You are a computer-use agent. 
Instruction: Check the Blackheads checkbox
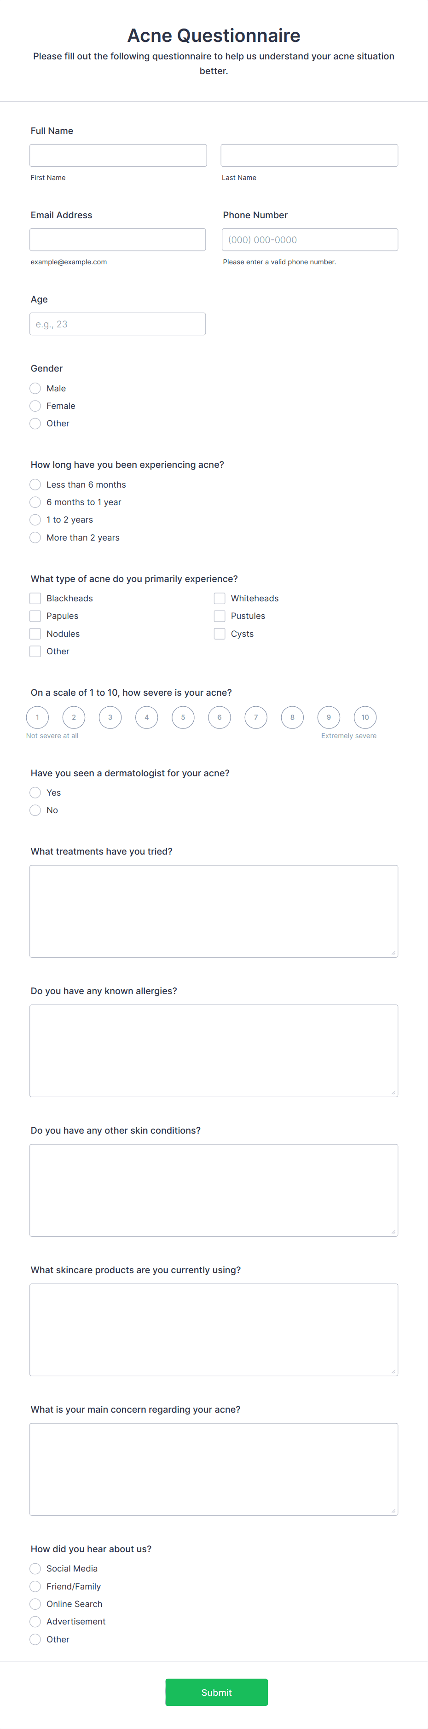click(35, 597)
